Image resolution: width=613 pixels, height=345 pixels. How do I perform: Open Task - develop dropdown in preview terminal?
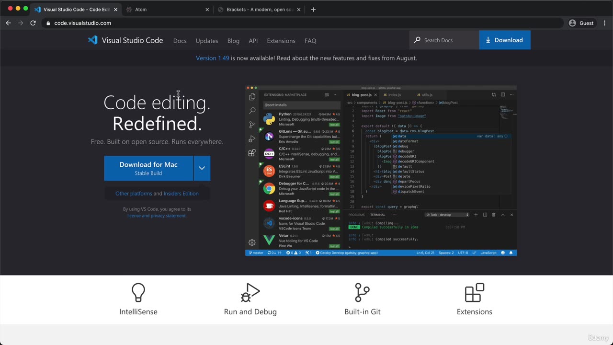pyautogui.click(x=447, y=215)
